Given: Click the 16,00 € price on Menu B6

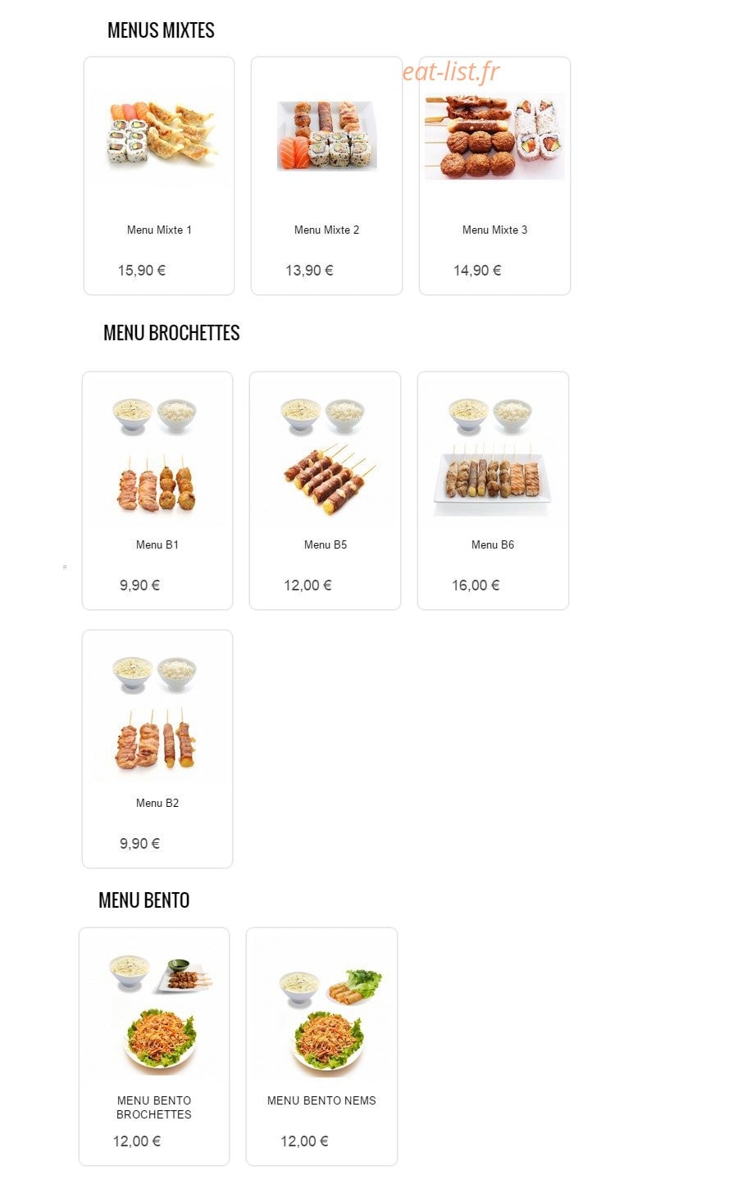Looking at the screenshot, I should point(476,585).
